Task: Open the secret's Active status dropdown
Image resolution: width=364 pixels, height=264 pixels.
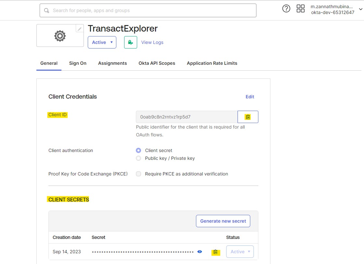Action: click(x=240, y=252)
